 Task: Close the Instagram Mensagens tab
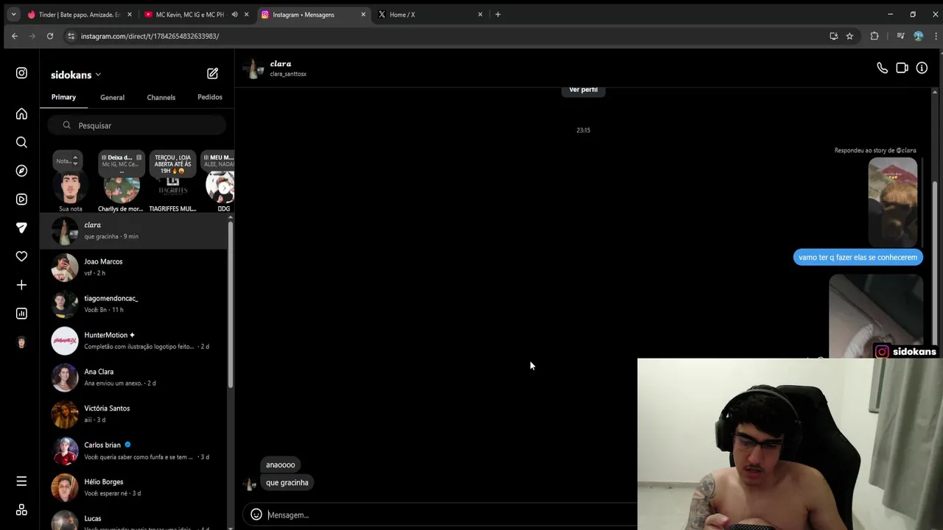point(363,14)
